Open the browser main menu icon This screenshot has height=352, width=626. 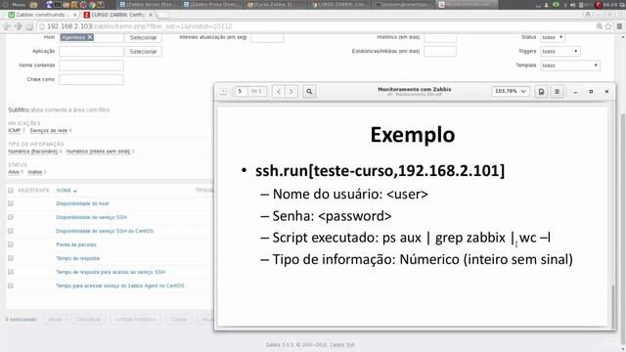pos(619,26)
